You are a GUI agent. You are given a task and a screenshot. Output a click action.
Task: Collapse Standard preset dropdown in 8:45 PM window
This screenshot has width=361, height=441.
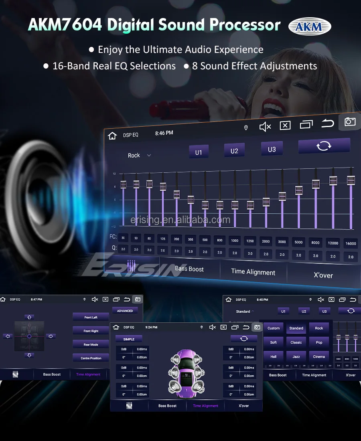click(245, 312)
